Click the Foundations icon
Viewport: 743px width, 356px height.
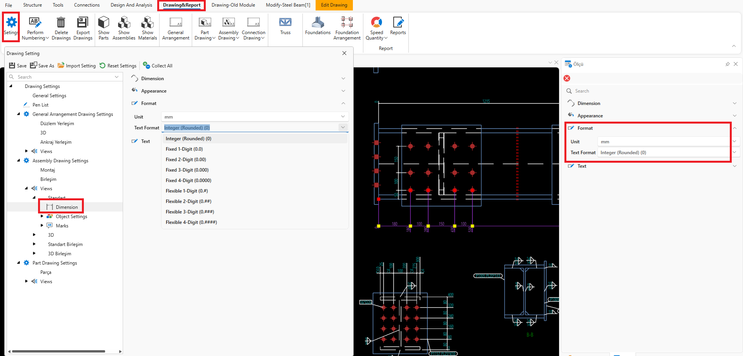(x=318, y=22)
